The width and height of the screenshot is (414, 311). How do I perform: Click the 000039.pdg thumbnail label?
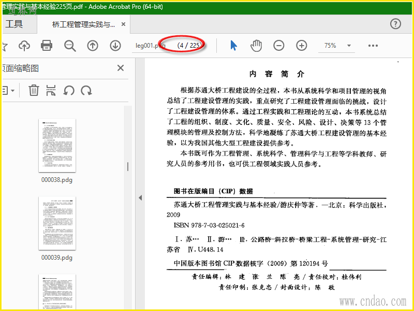pos(57,258)
